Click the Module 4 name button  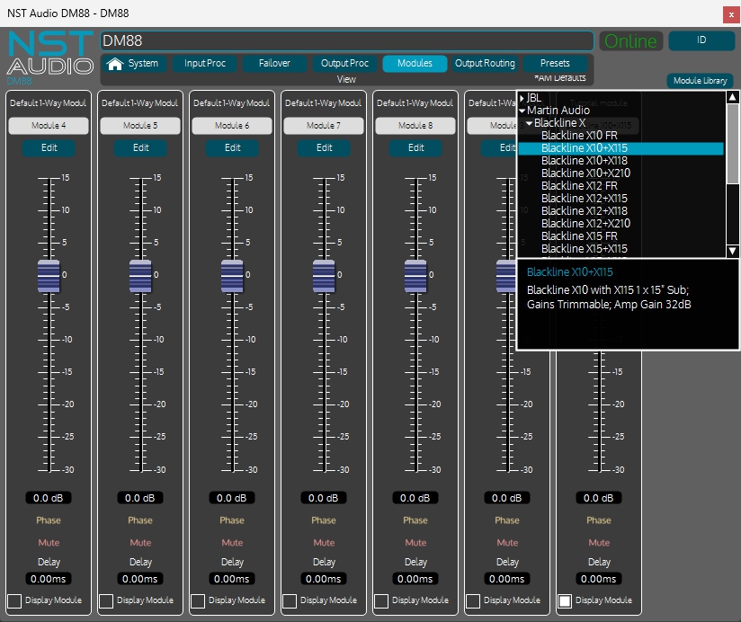[49, 126]
